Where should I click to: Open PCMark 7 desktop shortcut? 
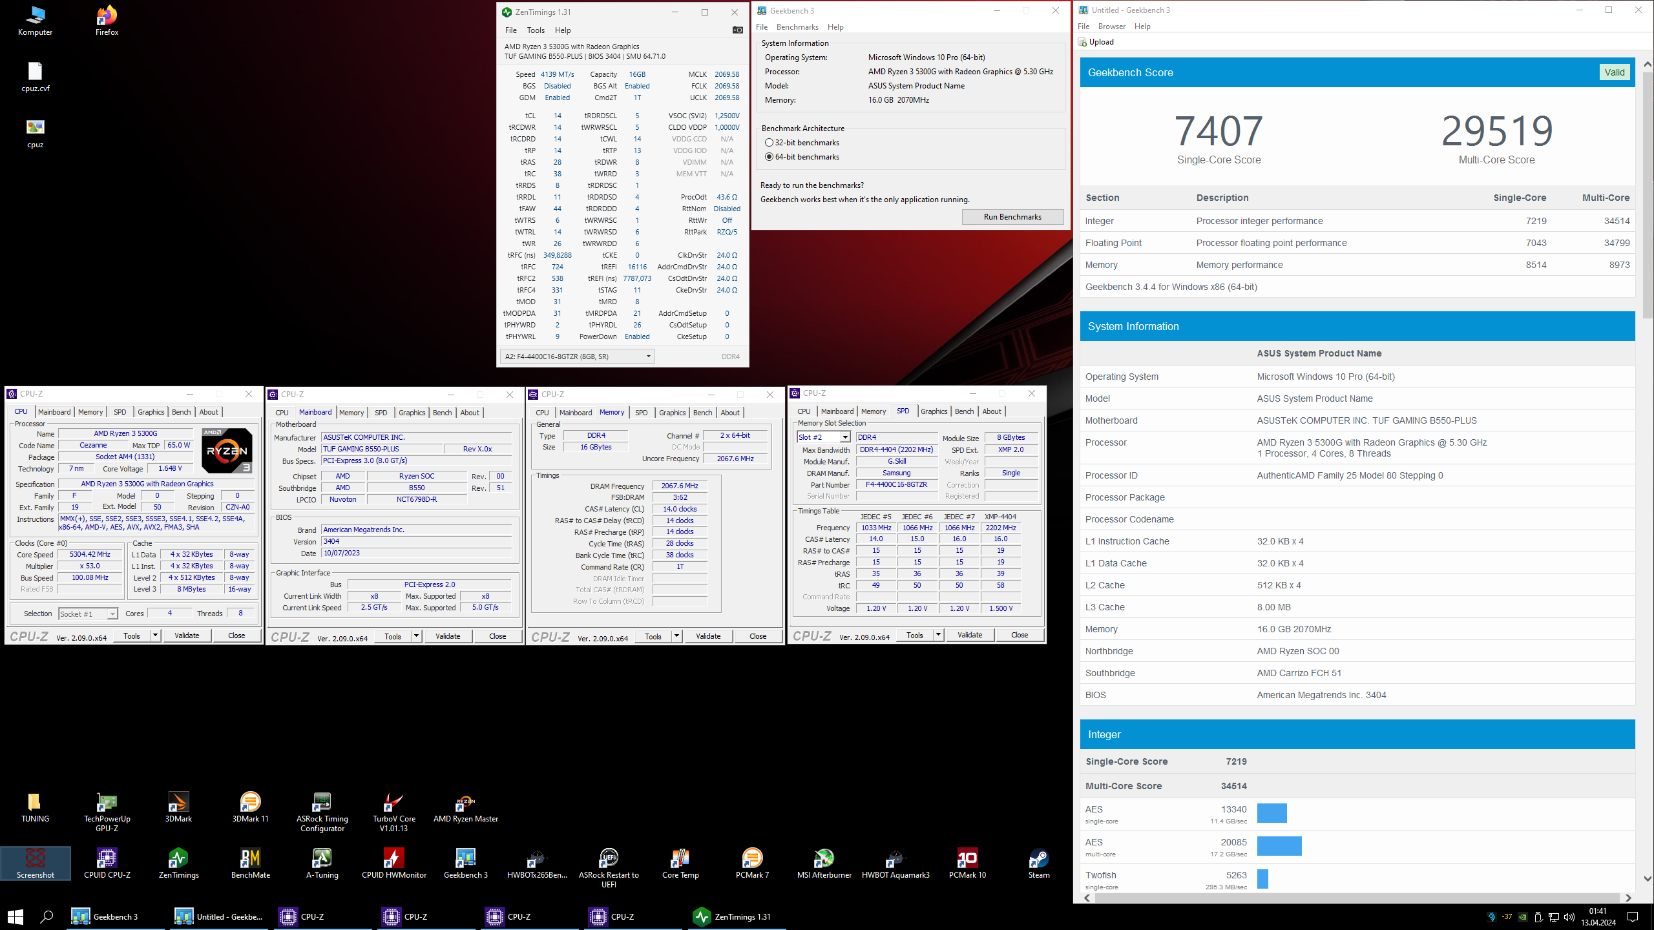point(752,863)
